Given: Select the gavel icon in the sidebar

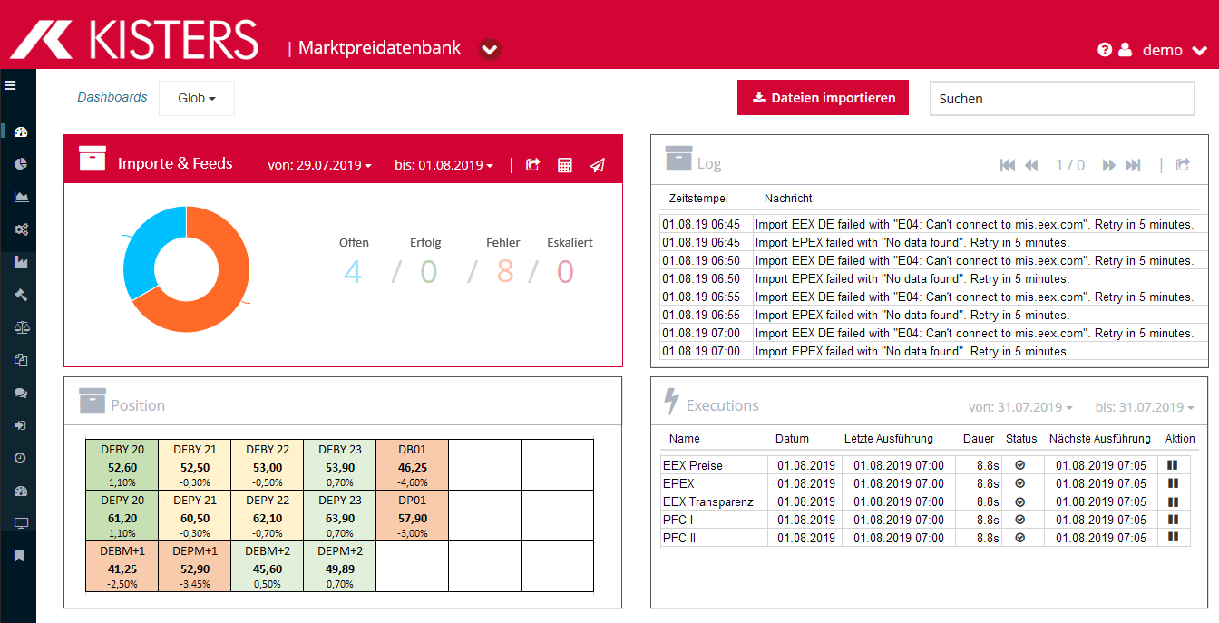Looking at the screenshot, I should click(21, 295).
